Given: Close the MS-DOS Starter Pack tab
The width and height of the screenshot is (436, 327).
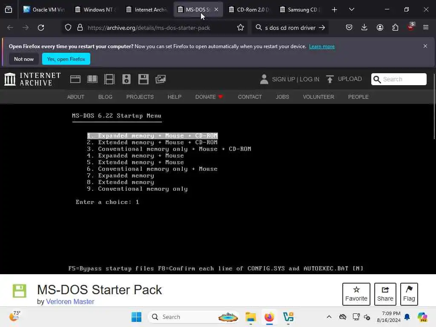Looking at the screenshot, I should click(x=216, y=9).
